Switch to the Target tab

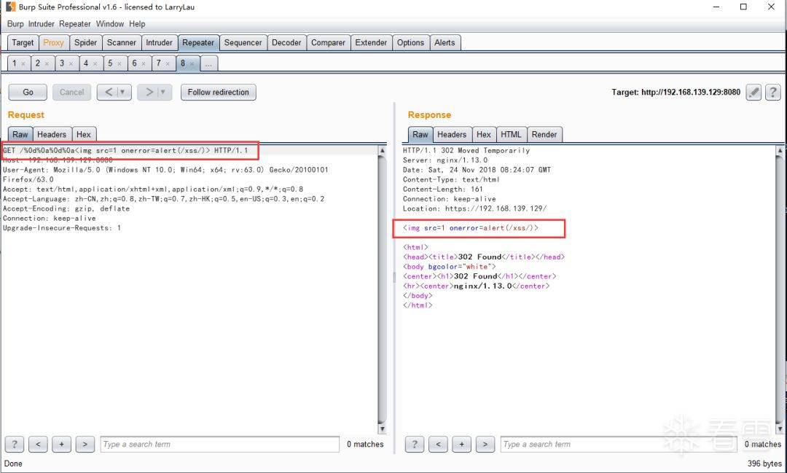[23, 43]
